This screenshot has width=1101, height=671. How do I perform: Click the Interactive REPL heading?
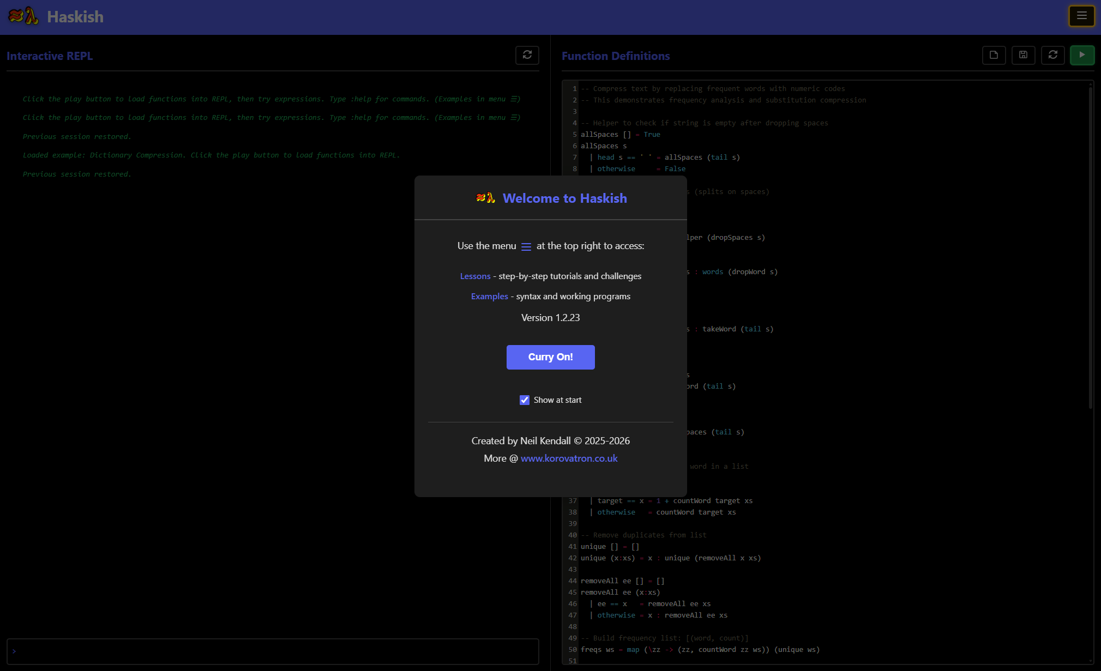pyautogui.click(x=50, y=56)
